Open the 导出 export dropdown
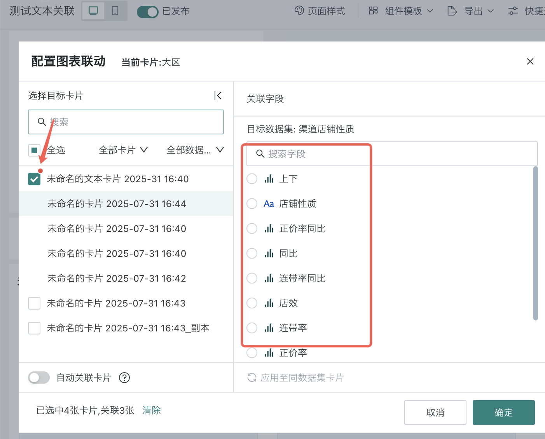The width and height of the screenshot is (545, 439). point(470,11)
